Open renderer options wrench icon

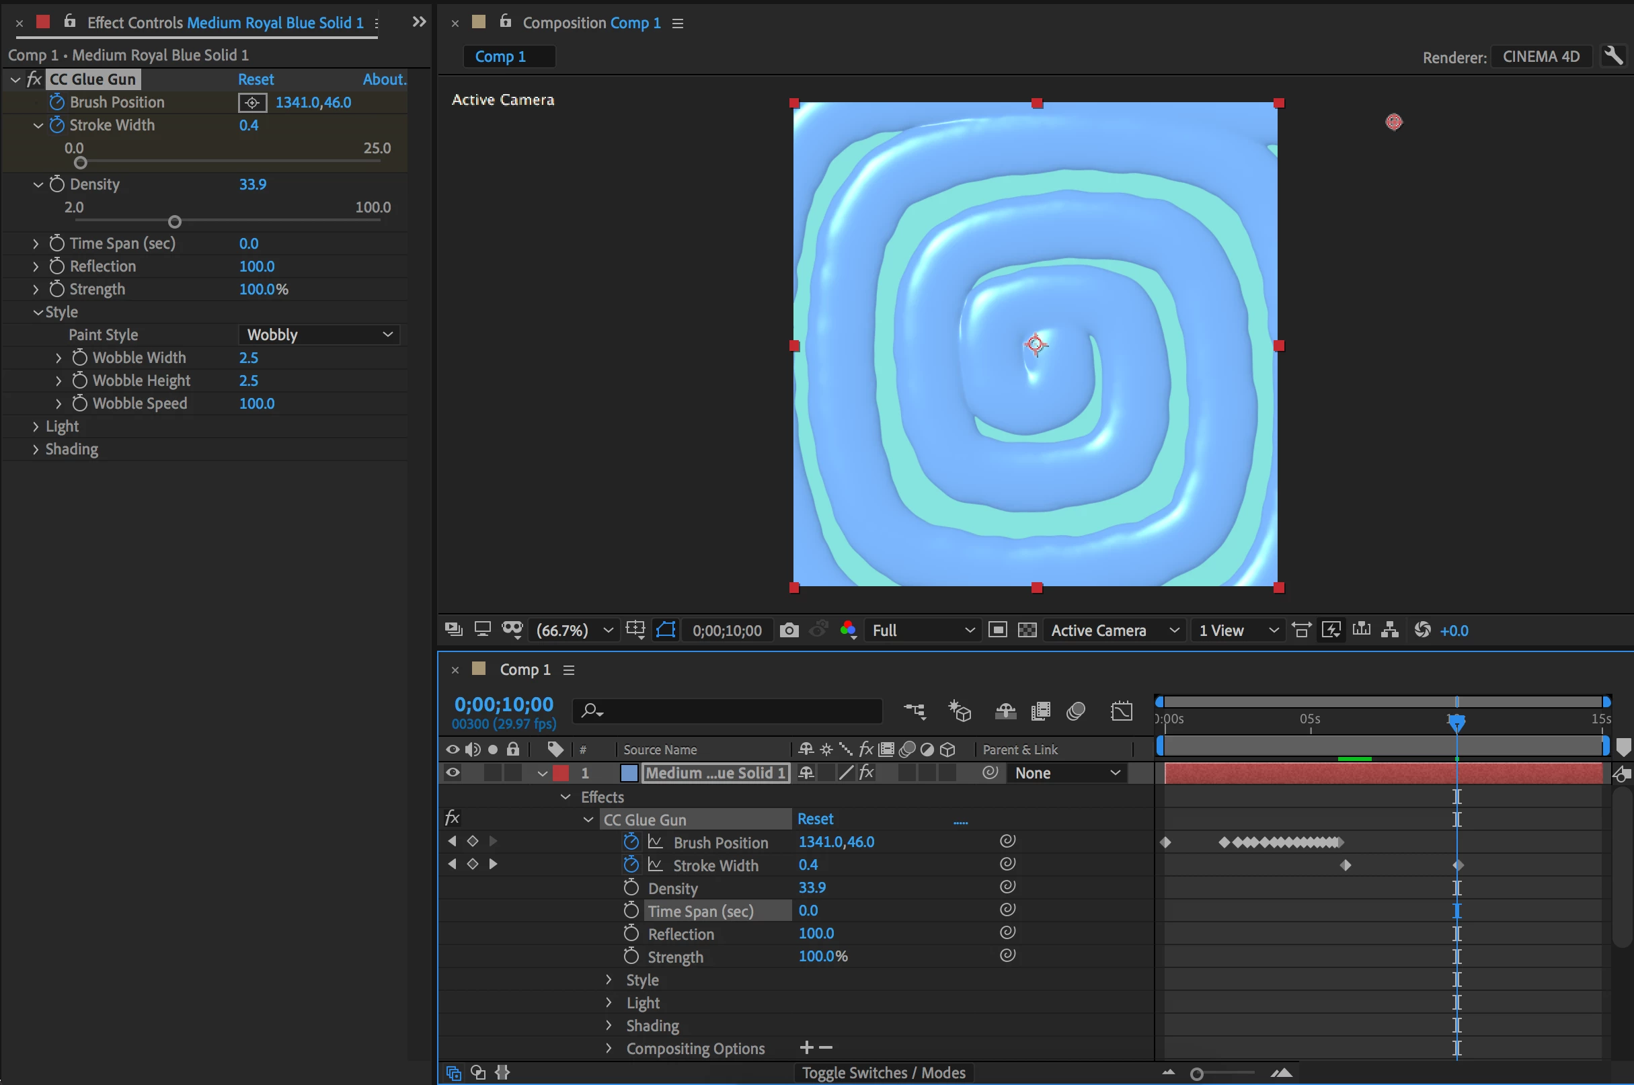(1613, 56)
